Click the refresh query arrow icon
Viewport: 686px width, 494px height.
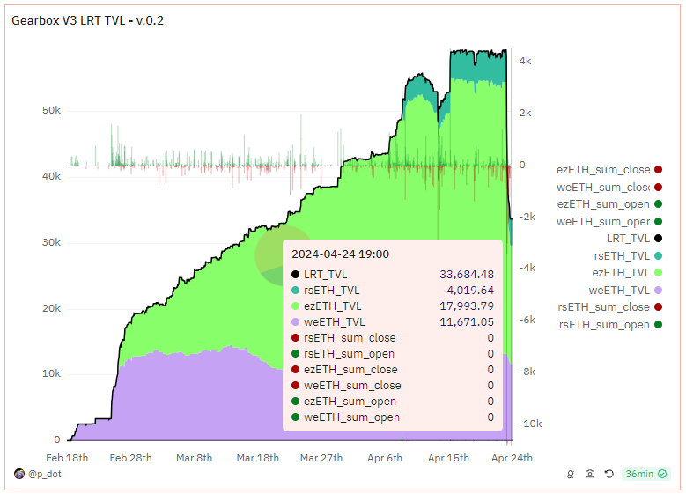(x=609, y=474)
